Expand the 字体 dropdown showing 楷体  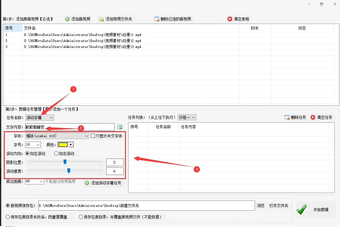coord(57,136)
